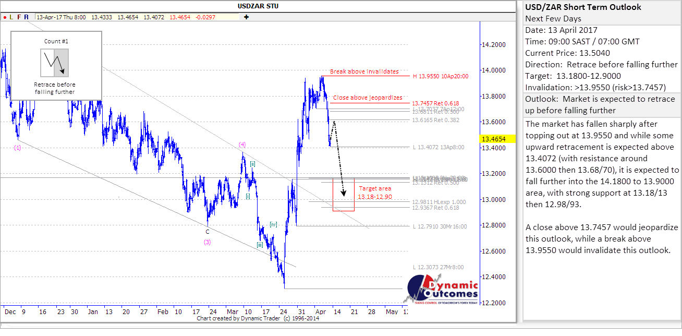Click the 'Time: 09:00 SAST / 07:00 GMT' line
Viewport: 682px width, 336px height.
582,42
